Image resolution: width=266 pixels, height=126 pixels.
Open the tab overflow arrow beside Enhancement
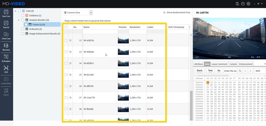tap(265, 64)
